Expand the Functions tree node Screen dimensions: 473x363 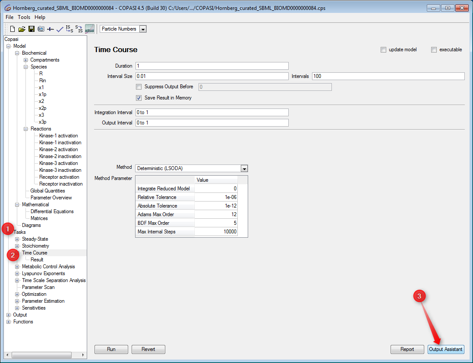[9, 322]
